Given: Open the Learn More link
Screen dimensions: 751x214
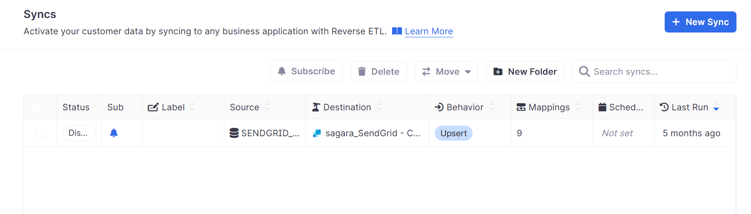Looking at the screenshot, I should (429, 31).
